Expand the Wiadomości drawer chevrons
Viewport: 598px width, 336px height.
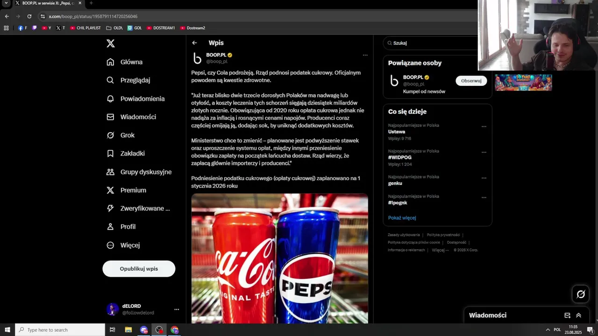pos(578,315)
